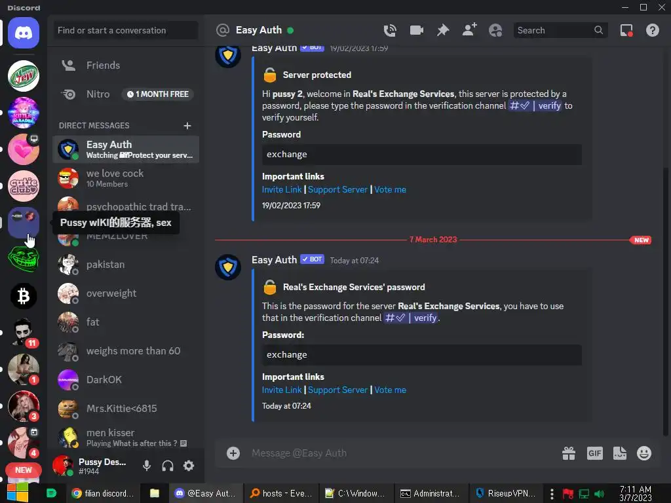Image resolution: width=671 pixels, height=503 pixels.
Task: Open the fat conversation
Action: pos(126,322)
